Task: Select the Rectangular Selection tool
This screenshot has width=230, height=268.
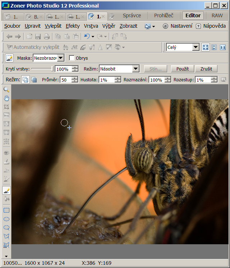Action: tap(6, 210)
